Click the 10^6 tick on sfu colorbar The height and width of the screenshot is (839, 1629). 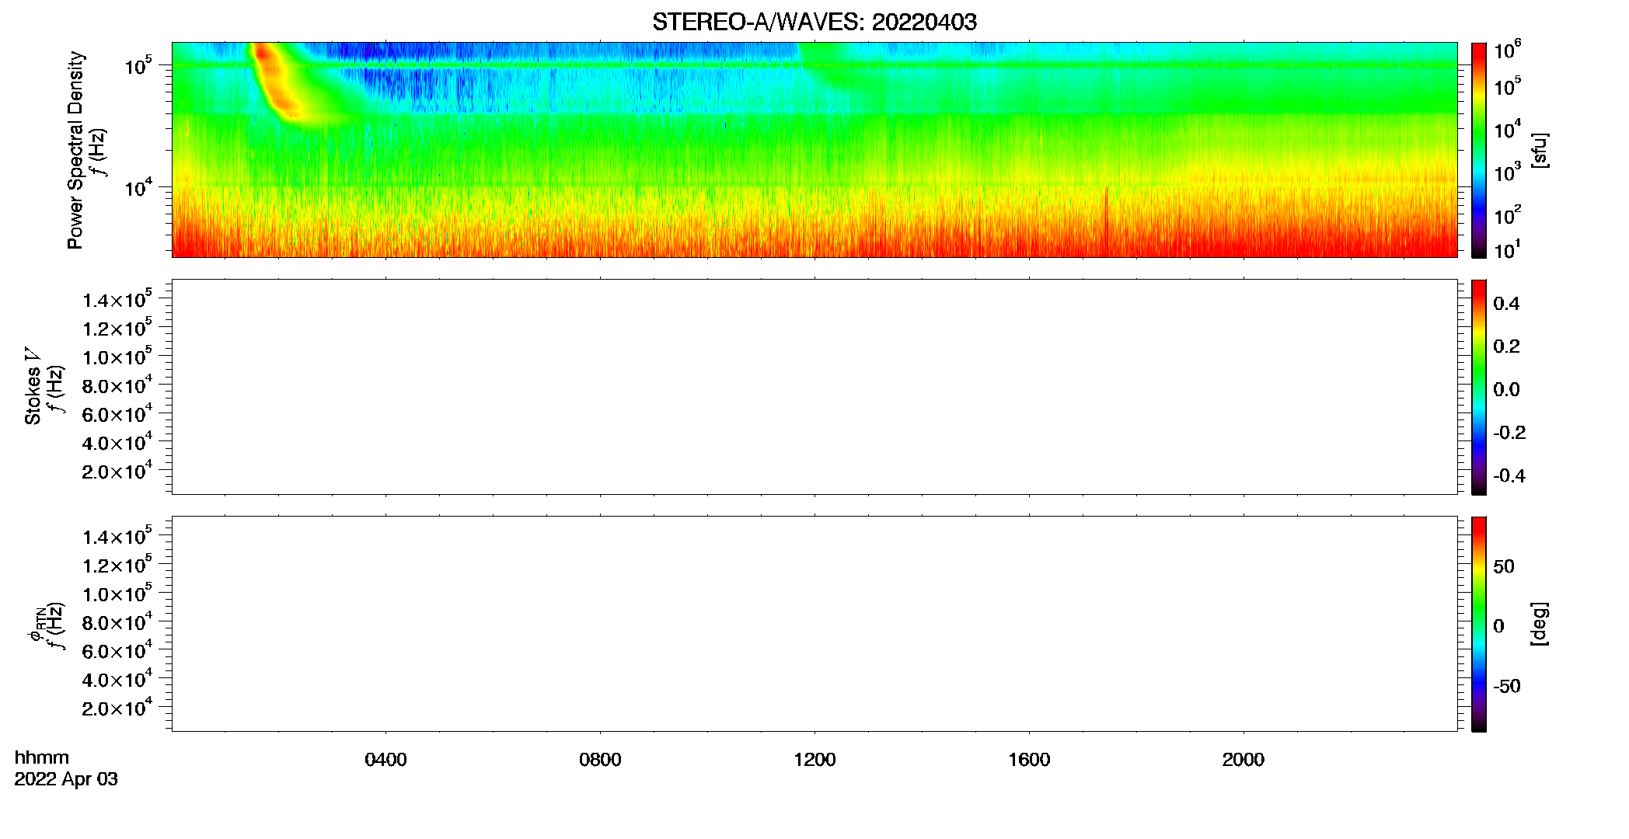1507,50
